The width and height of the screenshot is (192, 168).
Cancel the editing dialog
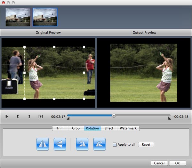159,163
